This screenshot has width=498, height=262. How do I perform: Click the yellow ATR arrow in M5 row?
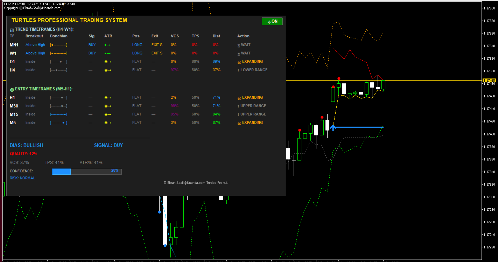click(108, 123)
